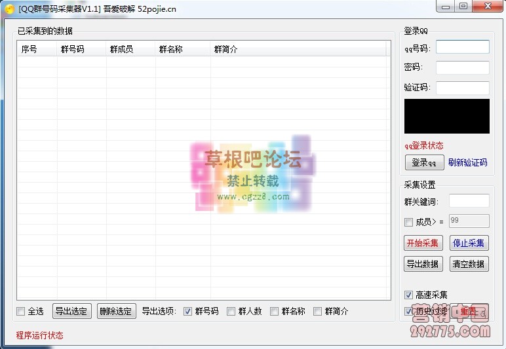The height and width of the screenshot is (349, 506).
Task: Sort by the 群号码 column header
Action: 82,49
